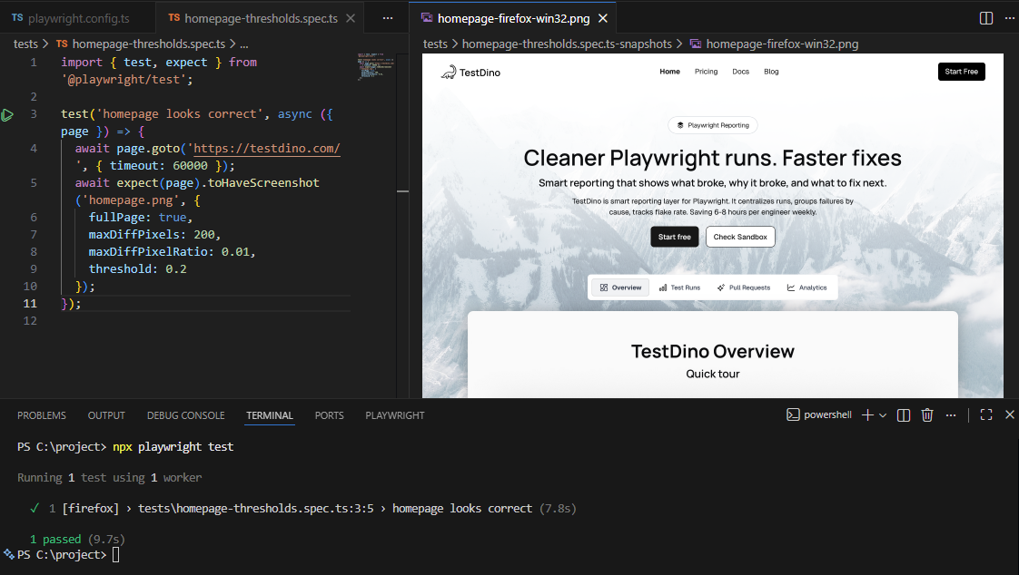Run the 'homepage looks correct' test via gutter icon

pos(7,114)
